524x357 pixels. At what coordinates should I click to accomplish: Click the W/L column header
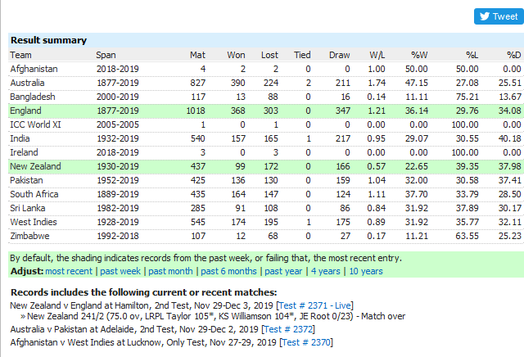coord(377,55)
